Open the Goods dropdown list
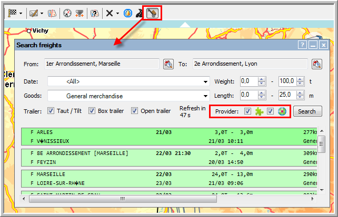 point(205,96)
